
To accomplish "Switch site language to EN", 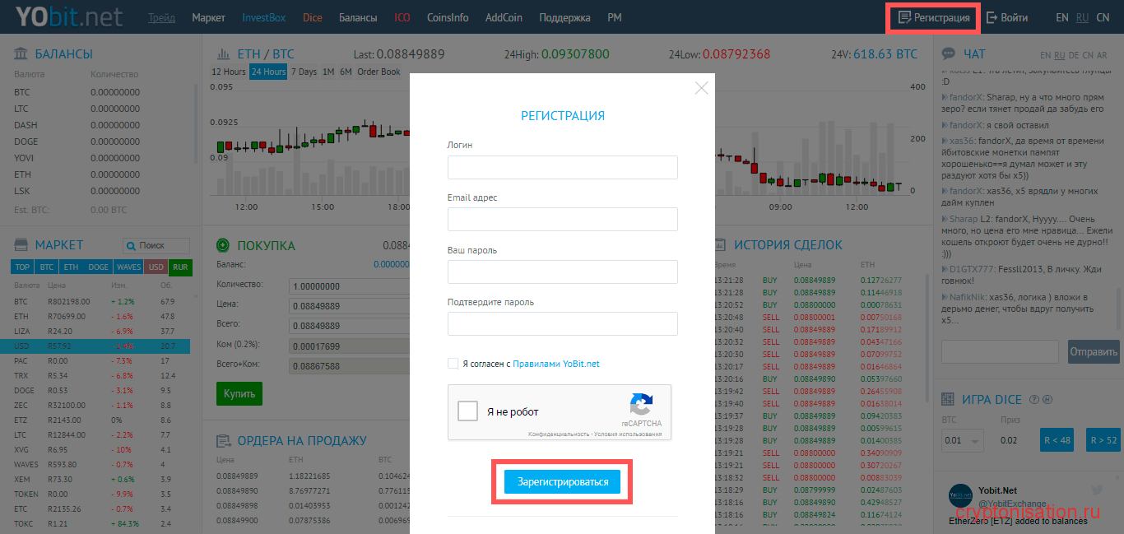I will [1062, 17].
